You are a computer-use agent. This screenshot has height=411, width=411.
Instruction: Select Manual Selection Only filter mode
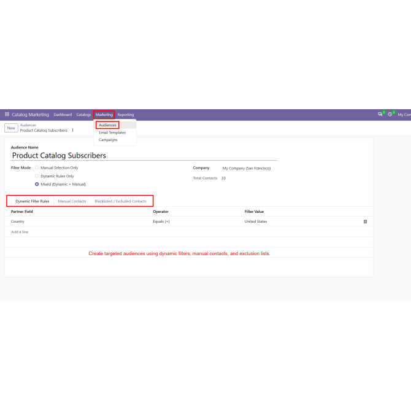coord(37,167)
